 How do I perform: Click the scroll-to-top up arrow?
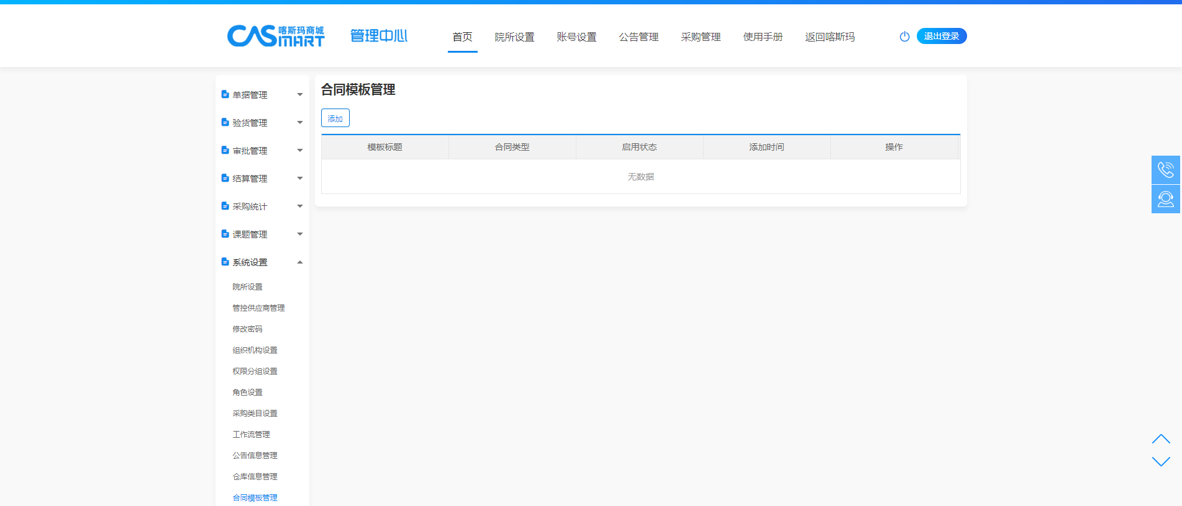[1160, 439]
